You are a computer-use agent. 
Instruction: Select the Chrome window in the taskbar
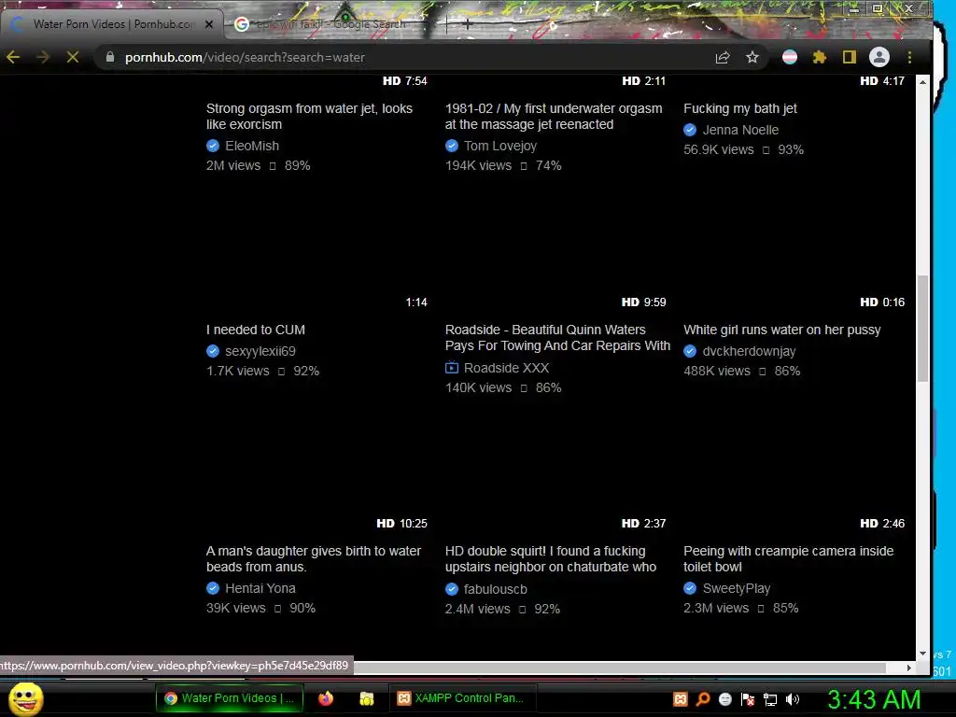point(230,698)
